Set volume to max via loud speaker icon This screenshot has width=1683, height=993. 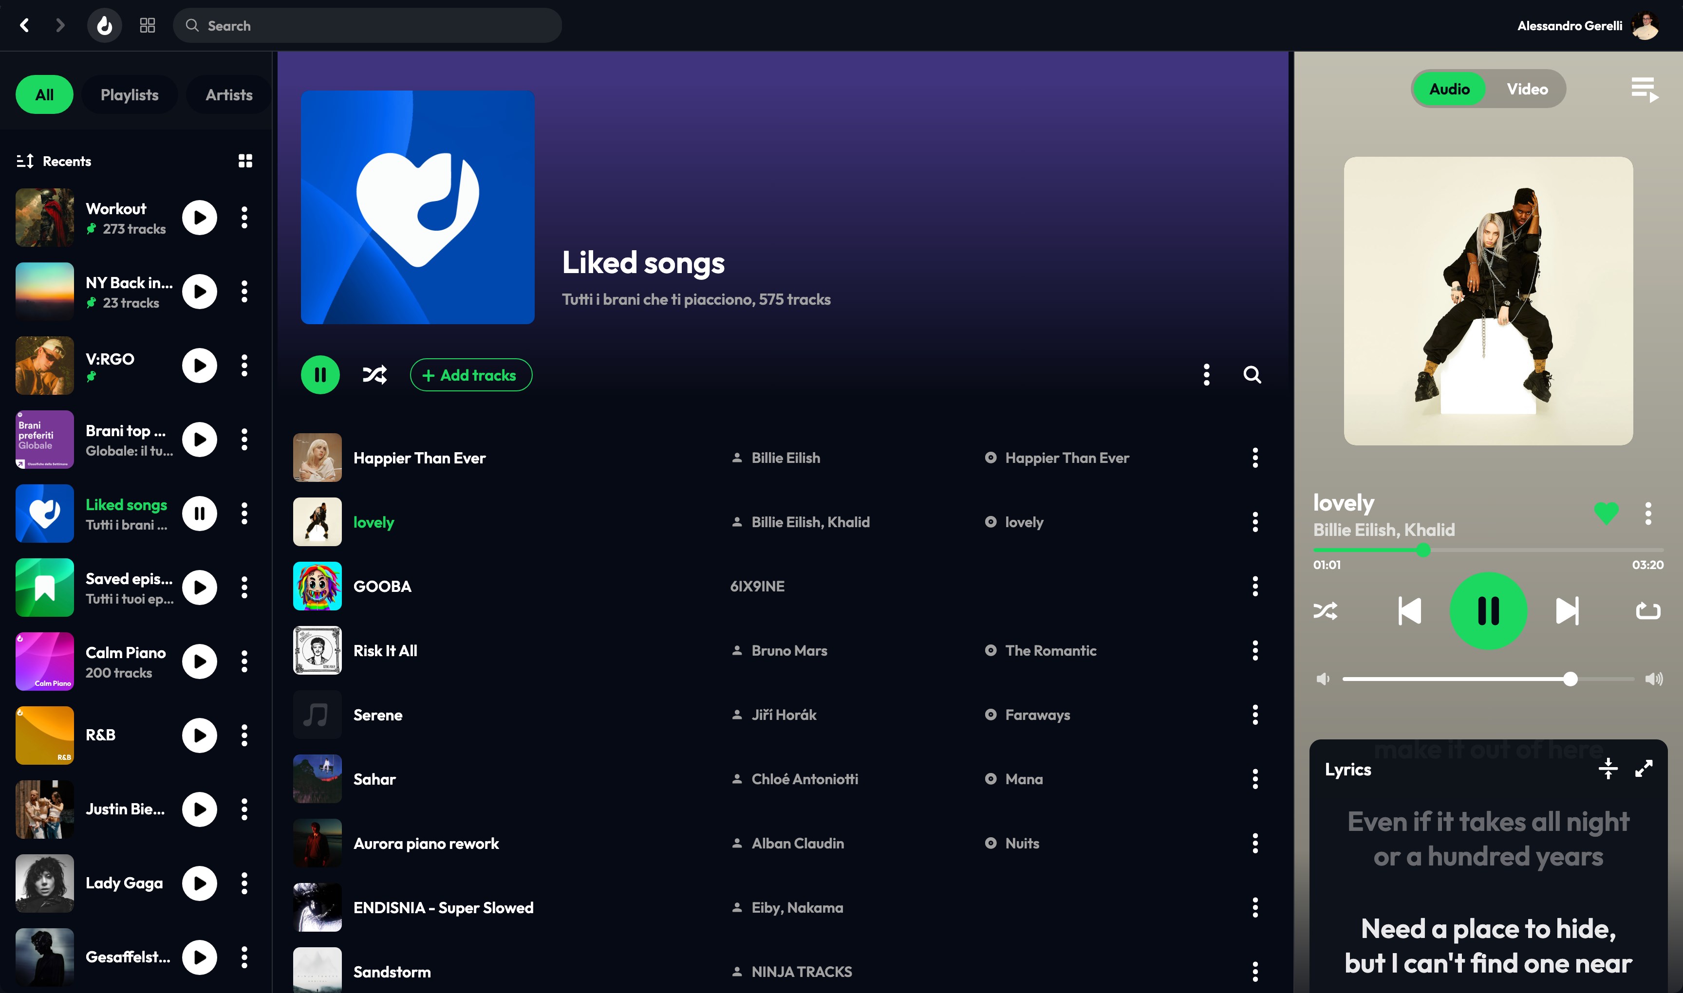pyautogui.click(x=1654, y=679)
